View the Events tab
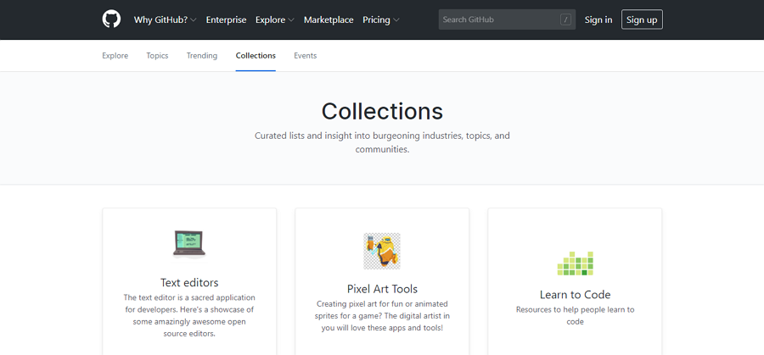 [x=306, y=55]
